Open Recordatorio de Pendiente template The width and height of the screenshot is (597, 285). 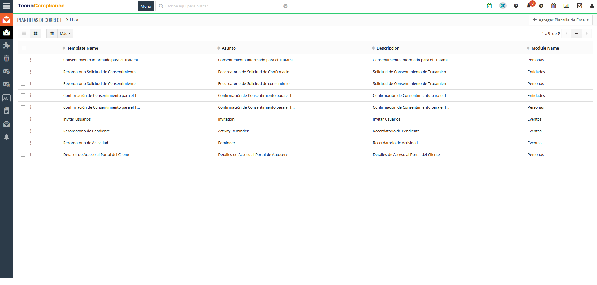pos(87,131)
